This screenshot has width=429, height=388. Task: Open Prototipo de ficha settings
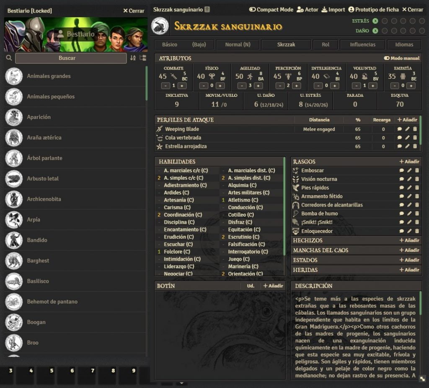pyautogui.click(x=372, y=10)
